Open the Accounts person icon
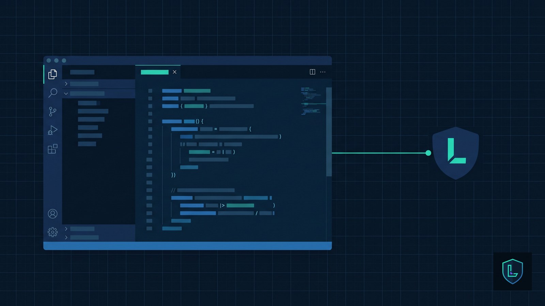Screen dimensions: 545x306 (x=52, y=214)
